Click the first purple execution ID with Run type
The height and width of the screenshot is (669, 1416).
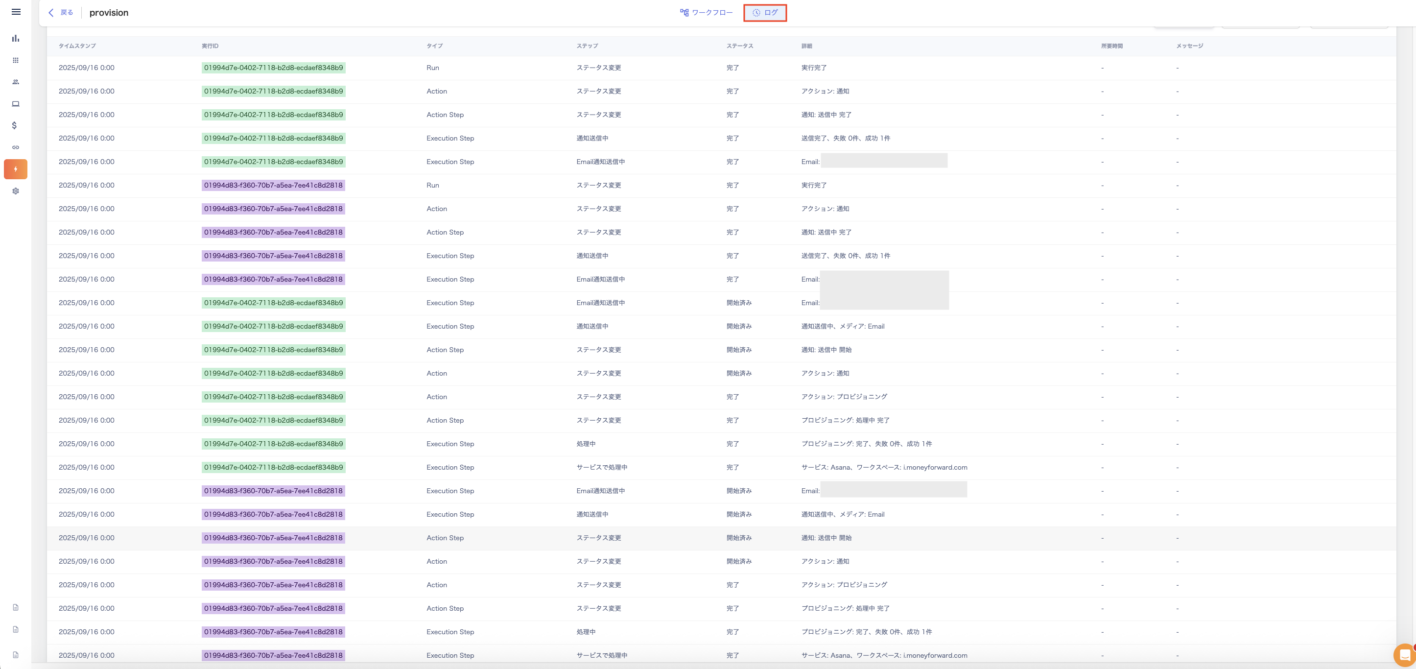tap(273, 185)
